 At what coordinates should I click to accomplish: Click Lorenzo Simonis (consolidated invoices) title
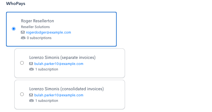point(66,89)
